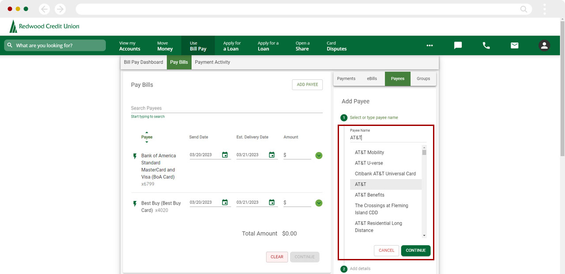Click Best Buy delivery date 03/21/2023

tap(248, 202)
